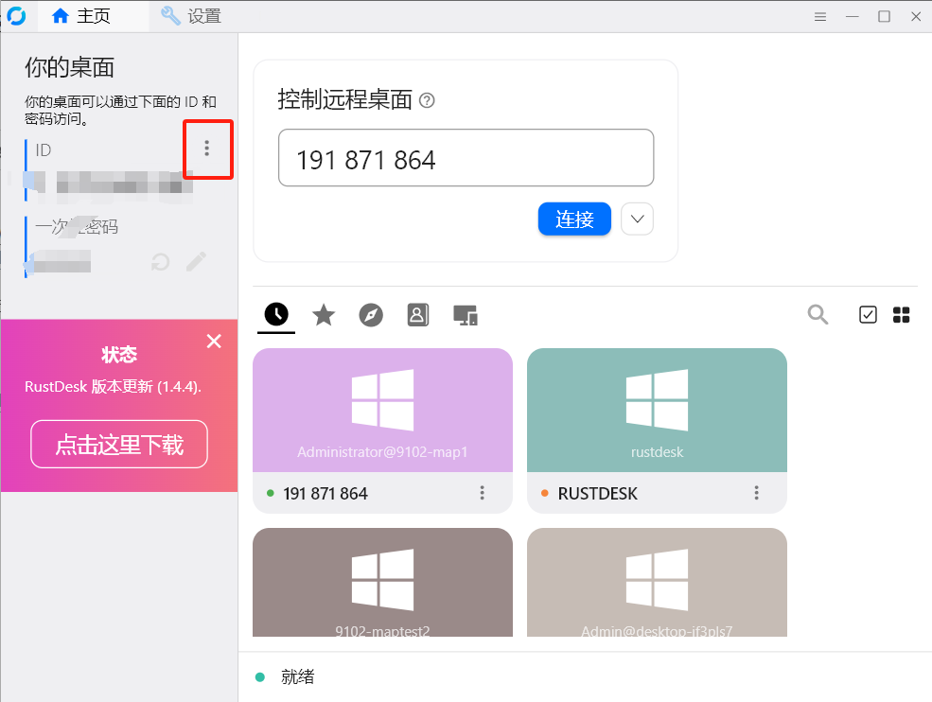
Task: Open more options for RUSTDESK peer
Action: click(756, 493)
